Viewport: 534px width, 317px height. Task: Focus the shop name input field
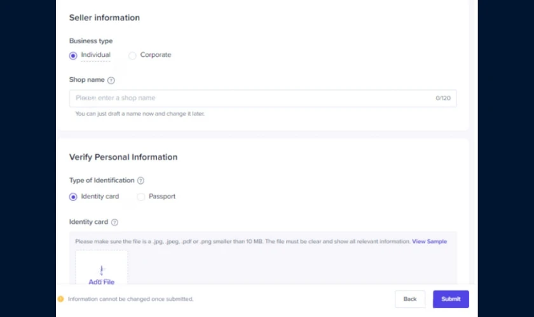click(263, 98)
